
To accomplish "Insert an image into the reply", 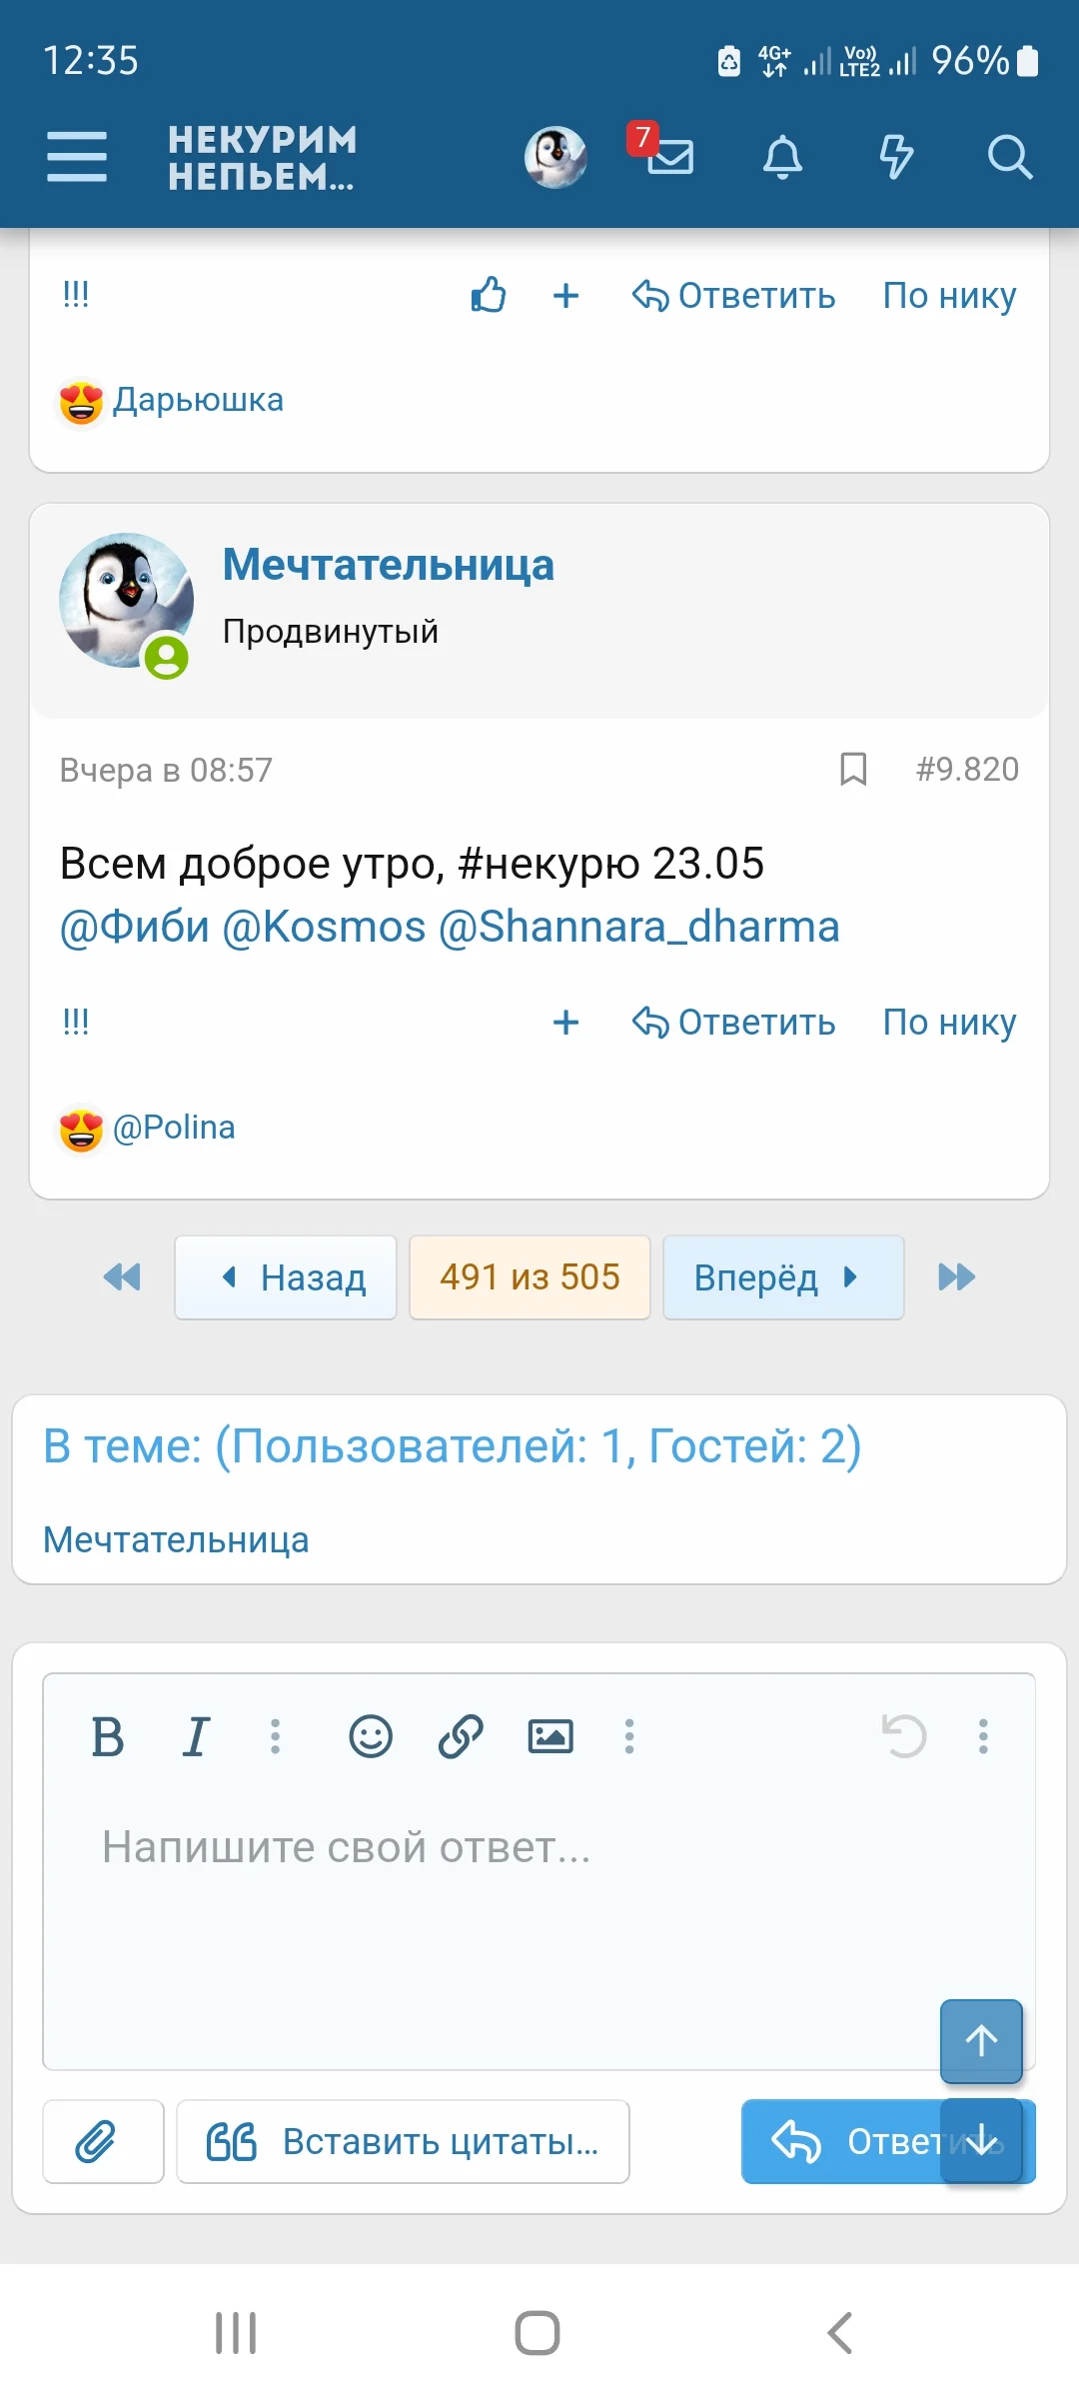I will pyautogui.click(x=550, y=1737).
